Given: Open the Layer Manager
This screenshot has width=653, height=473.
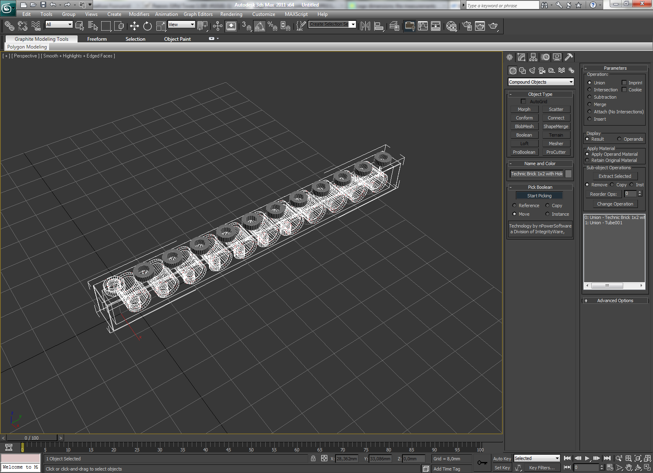Looking at the screenshot, I should 394,26.
